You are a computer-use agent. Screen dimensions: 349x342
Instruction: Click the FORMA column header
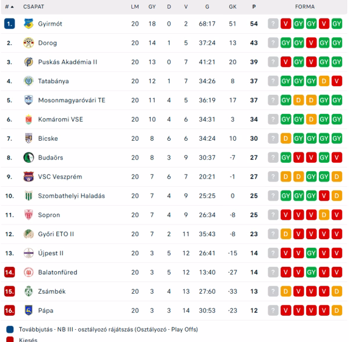[305, 7]
